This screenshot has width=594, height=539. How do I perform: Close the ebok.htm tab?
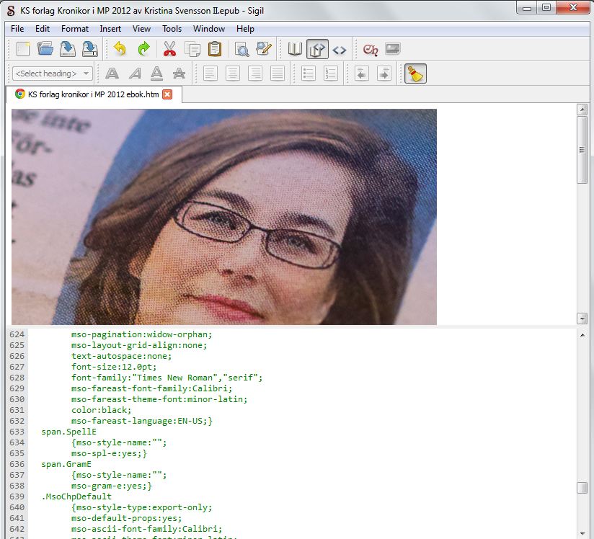[x=167, y=94]
